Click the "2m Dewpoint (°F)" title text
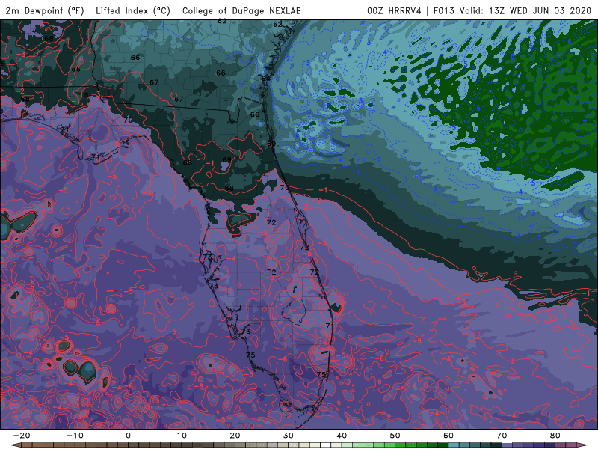This screenshot has height=449, width=598. pyautogui.click(x=45, y=10)
